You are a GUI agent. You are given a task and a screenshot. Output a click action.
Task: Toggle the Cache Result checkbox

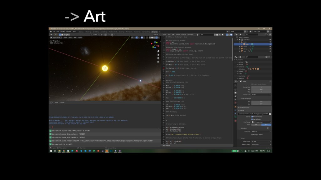coord(252,119)
